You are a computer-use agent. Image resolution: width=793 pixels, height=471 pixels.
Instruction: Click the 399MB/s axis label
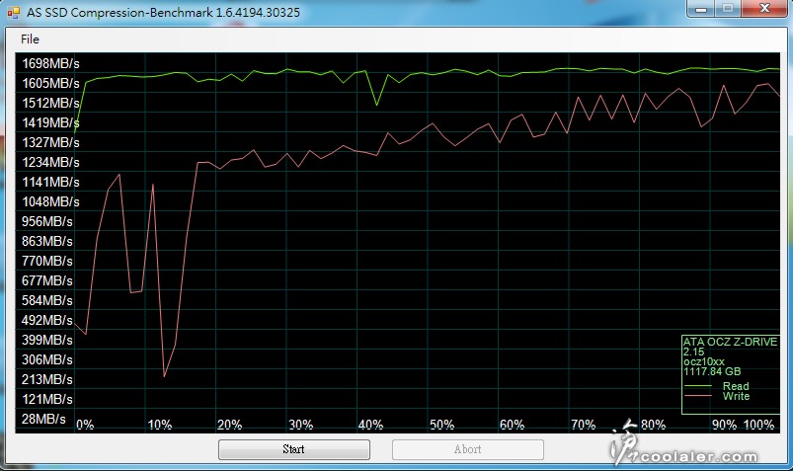[x=47, y=340]
